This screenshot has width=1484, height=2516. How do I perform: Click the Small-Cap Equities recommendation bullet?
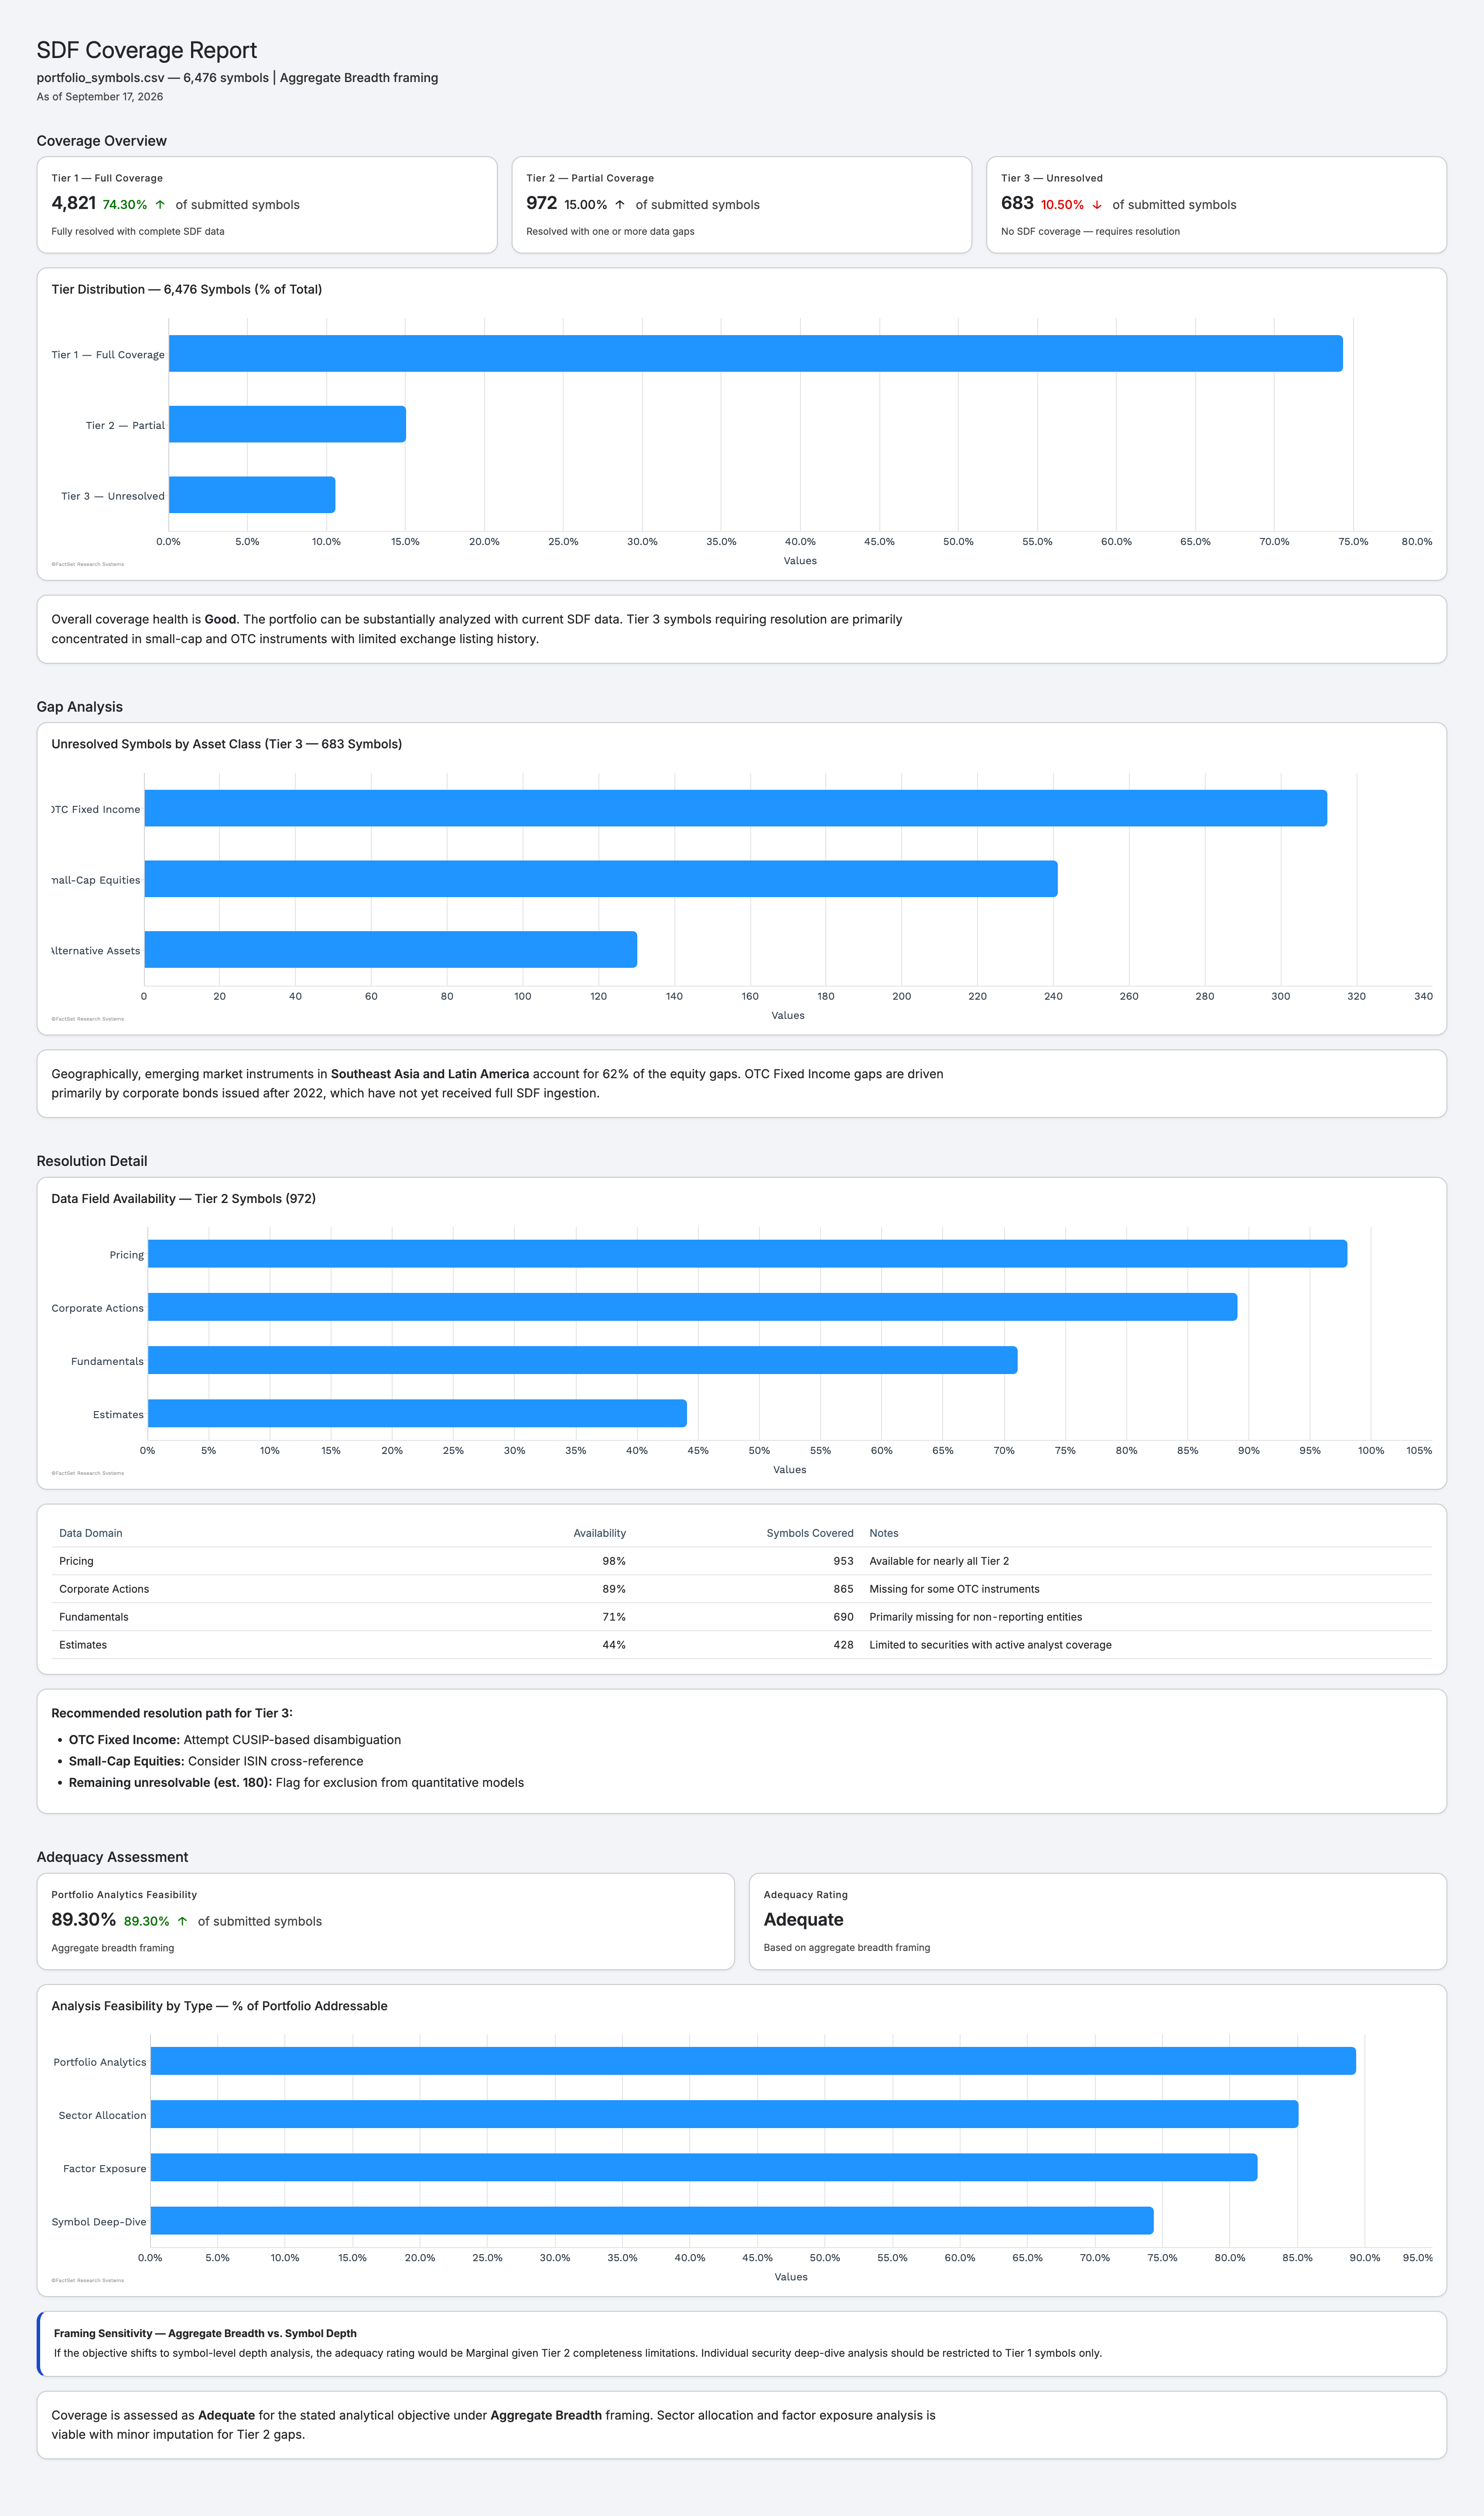click(216, 1761)
